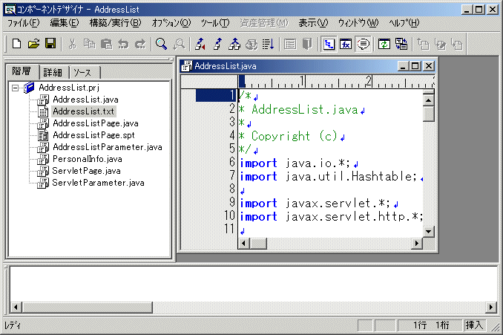Click the editor vertical scrollbar up arrow
The height and width of the screenshot is (335, 503).
429,100
